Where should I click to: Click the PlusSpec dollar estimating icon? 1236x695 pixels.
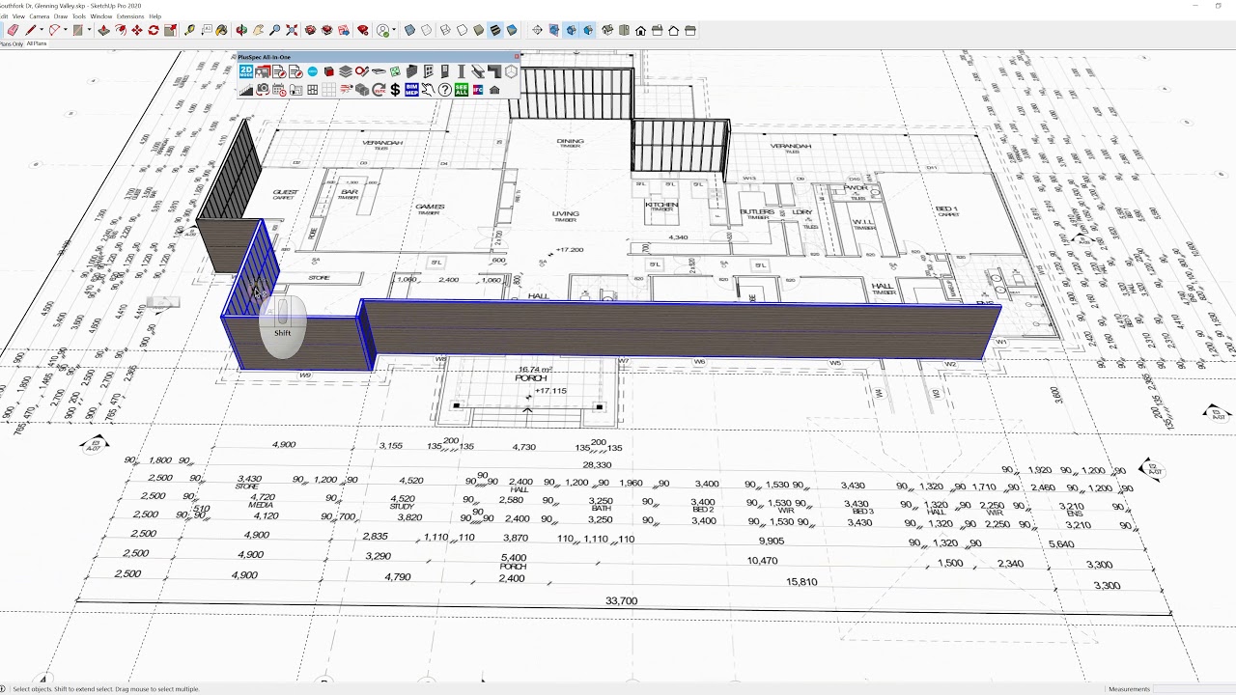tap(395, 90)
